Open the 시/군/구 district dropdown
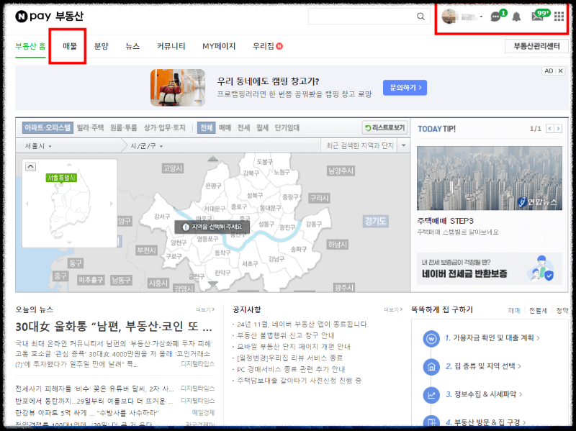 (x=147, y=146)
